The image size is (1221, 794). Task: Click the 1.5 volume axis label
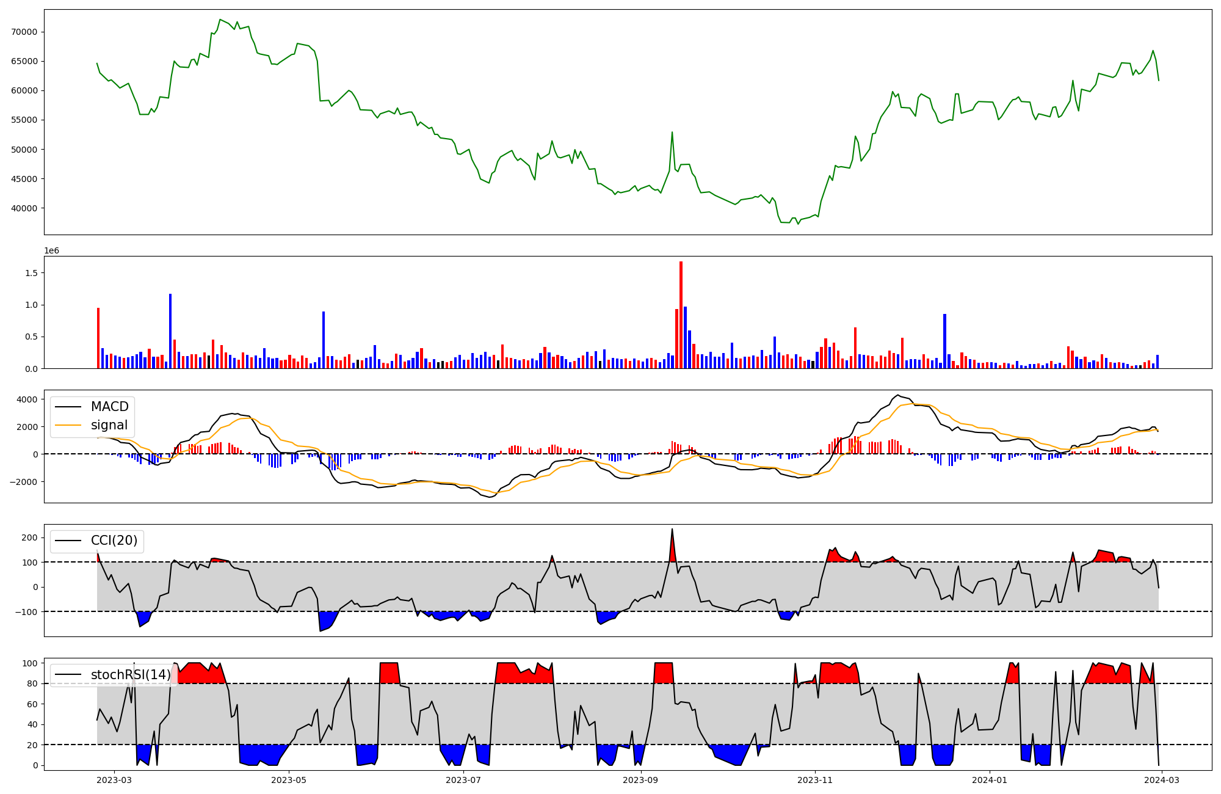31,273
